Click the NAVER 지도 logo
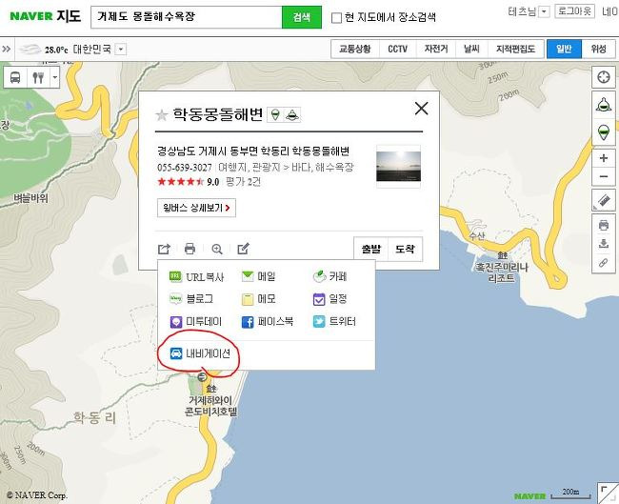The width and height of the screenshot is (619, 504). [46, 16]
